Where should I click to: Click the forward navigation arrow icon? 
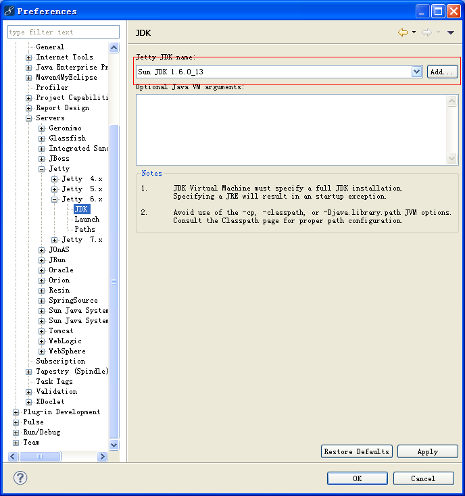point(427,32)
